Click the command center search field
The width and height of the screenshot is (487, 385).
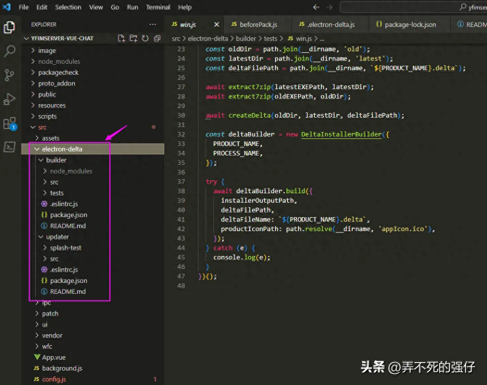(x=413, y=7)
